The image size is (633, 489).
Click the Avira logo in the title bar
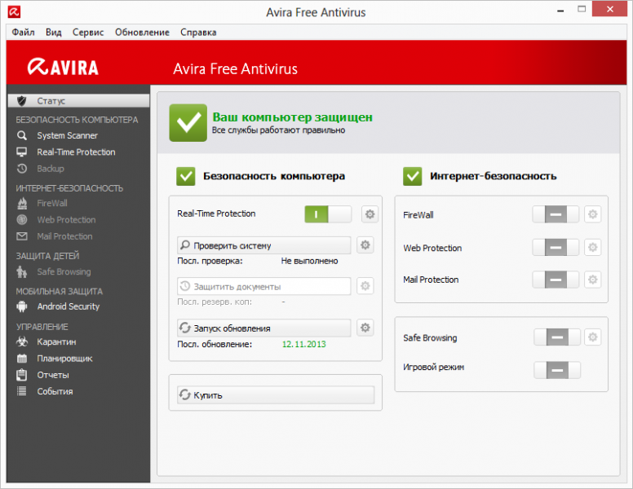(x=14, y=11)
